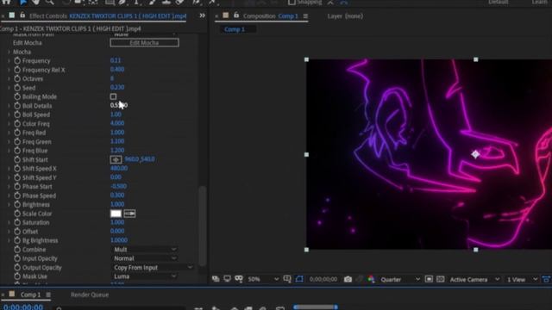The width and height of the screenshot is (552, 310).
Task: Enable the Boiling Mode checkbox
Action: coord(113,96)
